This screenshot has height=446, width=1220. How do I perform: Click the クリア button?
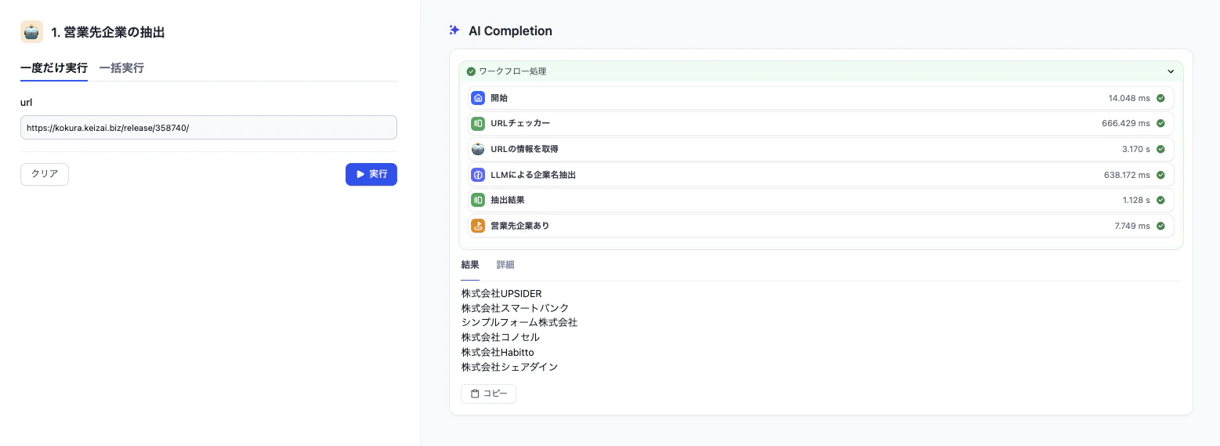pyautogui.click(x=45, y=174)
